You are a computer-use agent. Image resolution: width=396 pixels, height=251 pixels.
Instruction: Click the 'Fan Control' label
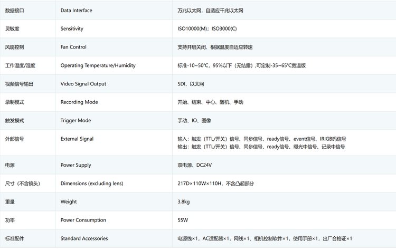(73, 47)
